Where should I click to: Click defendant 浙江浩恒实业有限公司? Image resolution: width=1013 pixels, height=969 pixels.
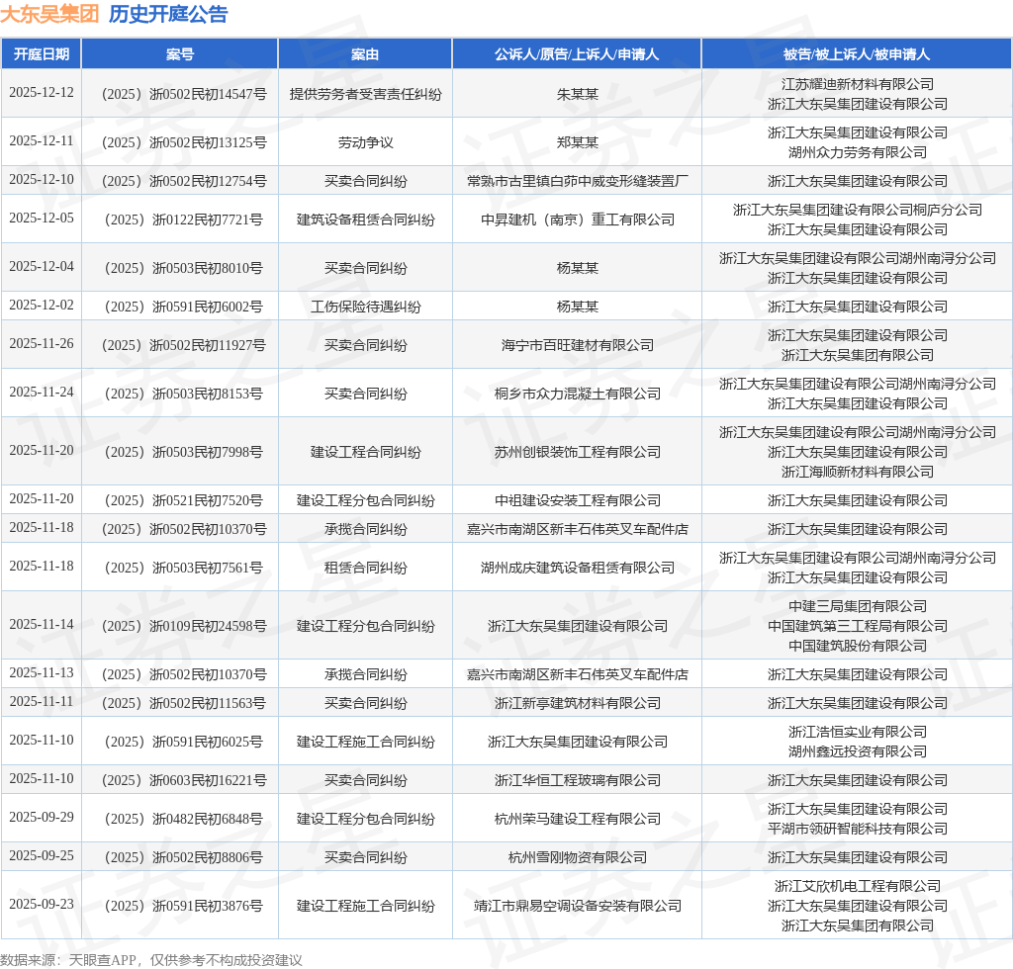[857, 732]
